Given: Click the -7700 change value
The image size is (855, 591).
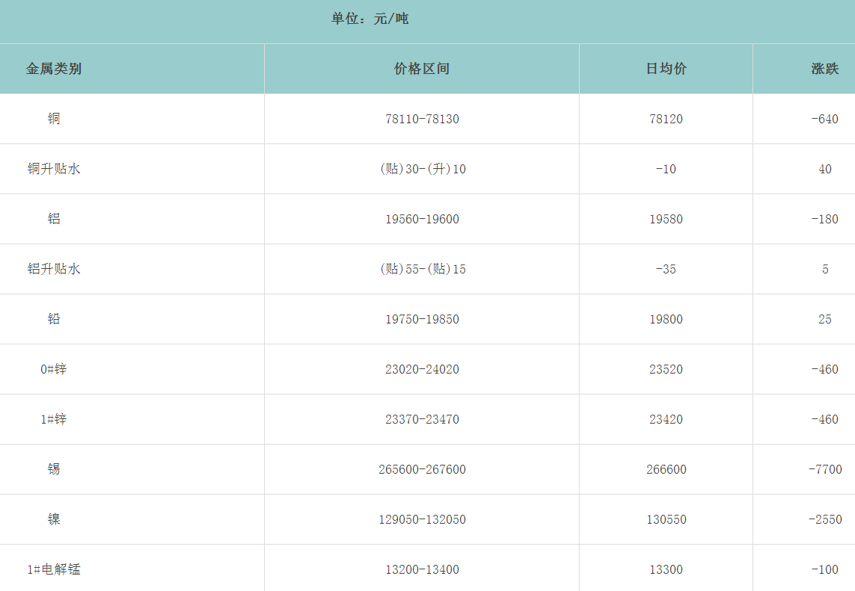Looking at the screenshot, I should 824,469.
